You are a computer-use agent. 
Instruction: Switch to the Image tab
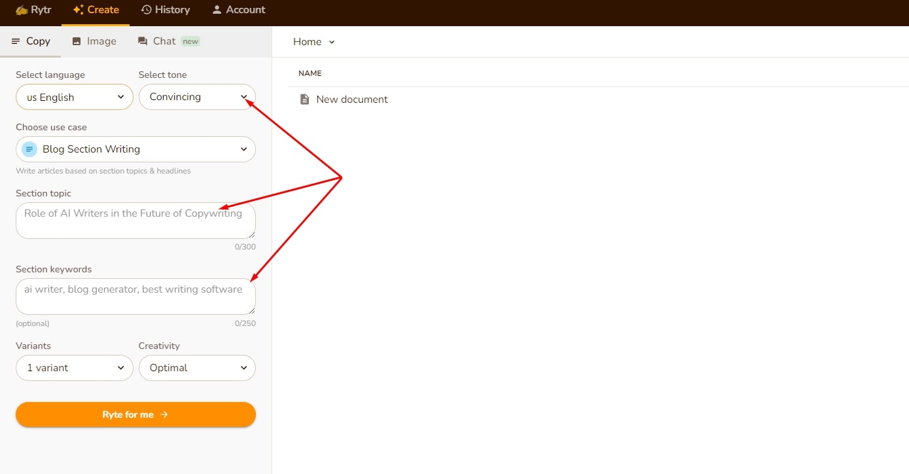coord(94,41)
